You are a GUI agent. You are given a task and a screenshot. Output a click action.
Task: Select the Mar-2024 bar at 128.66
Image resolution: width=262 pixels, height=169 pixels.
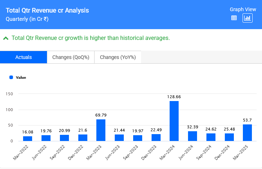(174, 121)
